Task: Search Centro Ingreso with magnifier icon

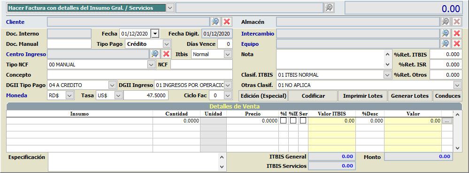Action: tap(154, 54)
